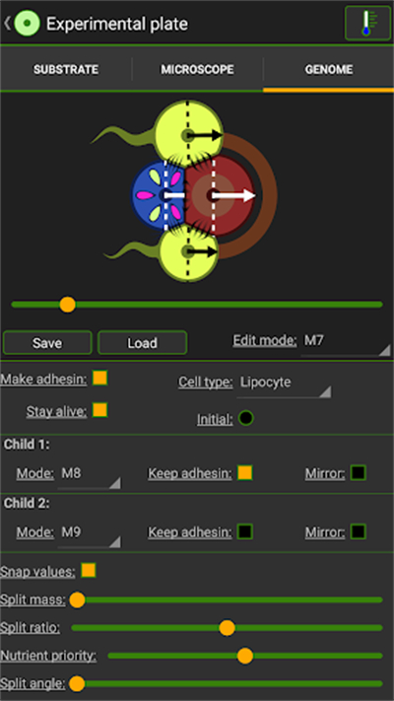
Task: Enable Child 2 Keep adhesin checkbox
Action: [245, 531]
